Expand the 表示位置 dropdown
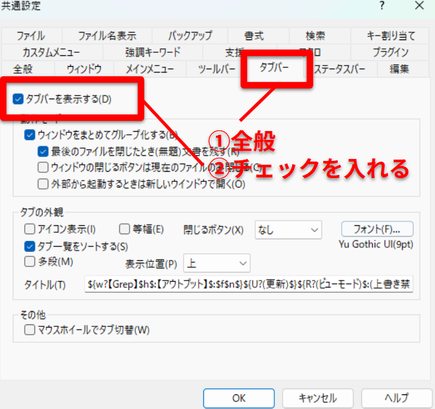Image resolution: width=435 pixels, height=409 pixels. coord(217,263)
